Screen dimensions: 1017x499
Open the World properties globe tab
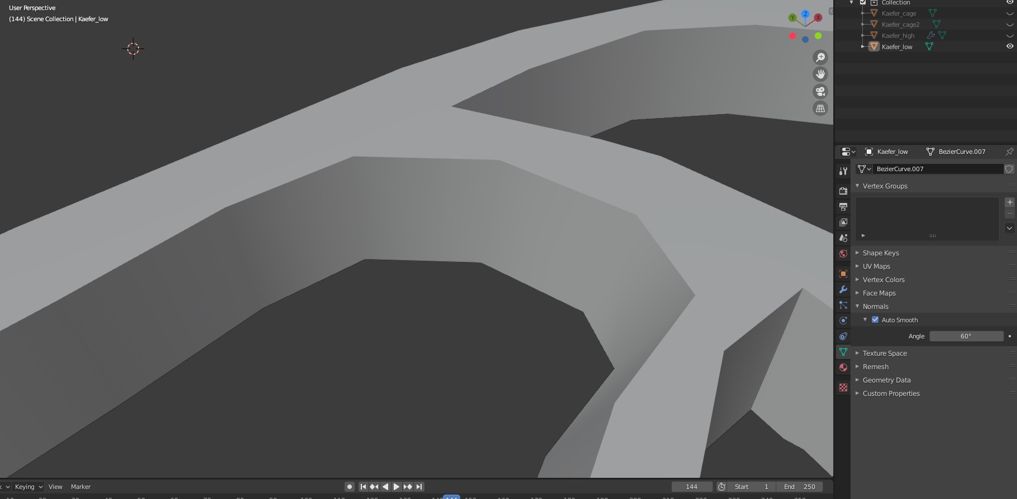[843, 254]
